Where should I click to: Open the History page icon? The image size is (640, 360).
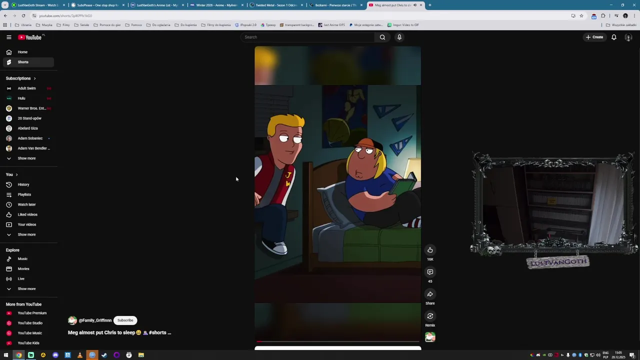click(x=8, y=184)
